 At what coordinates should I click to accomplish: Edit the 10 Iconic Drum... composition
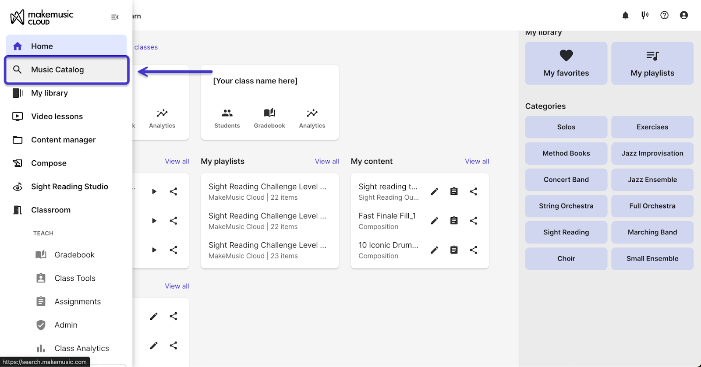(434, 250)
